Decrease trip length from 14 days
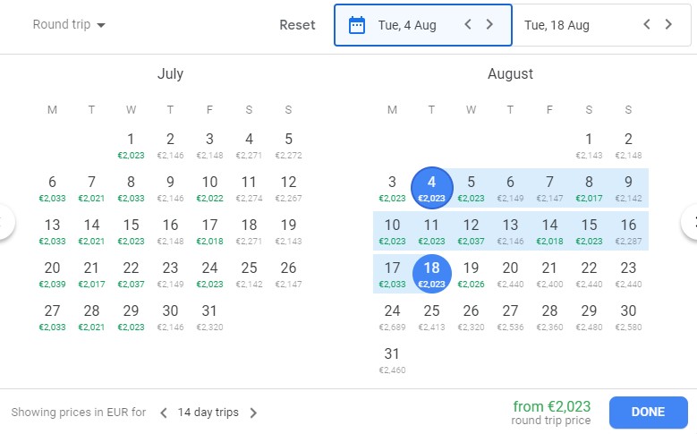 (164, 413)
